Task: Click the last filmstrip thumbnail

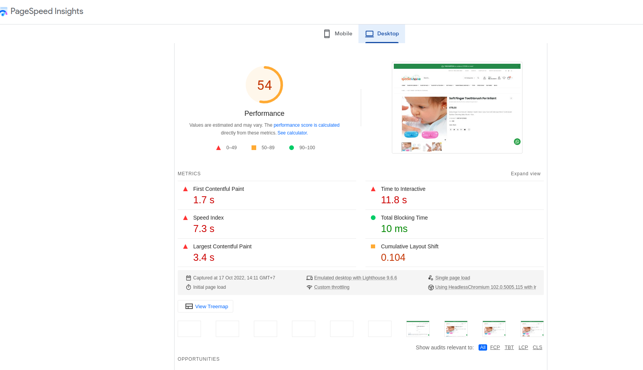Action: point(532,329)
